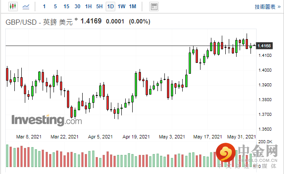284x174 pixels.
Task: Choose the 30-minute interval
Action: (x=77, y=7)
